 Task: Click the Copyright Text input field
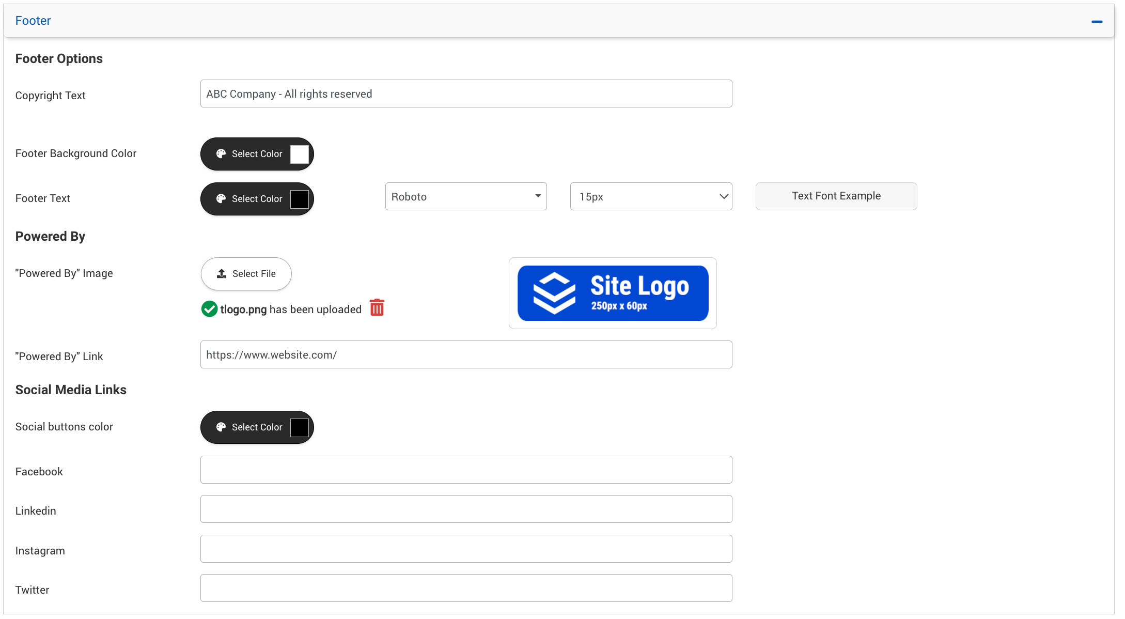click(466, 94)
